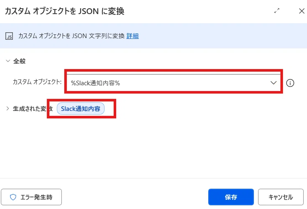
Task: Open the エラー発生時 settings button
Action: coord(32,197)
